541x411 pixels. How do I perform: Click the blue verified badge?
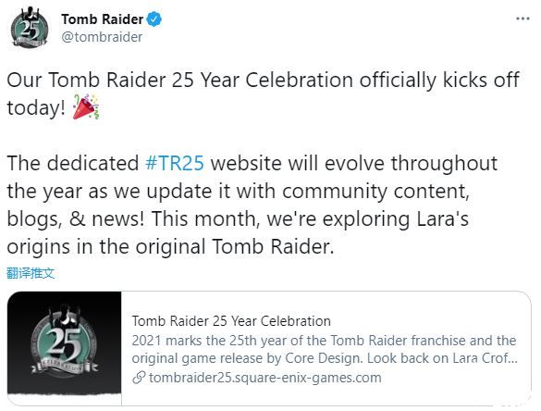(x=154, y=19)
